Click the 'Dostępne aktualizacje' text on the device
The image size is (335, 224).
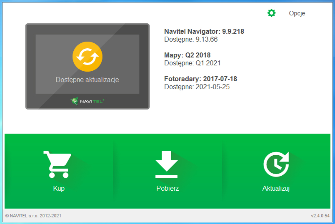(87, 80)
